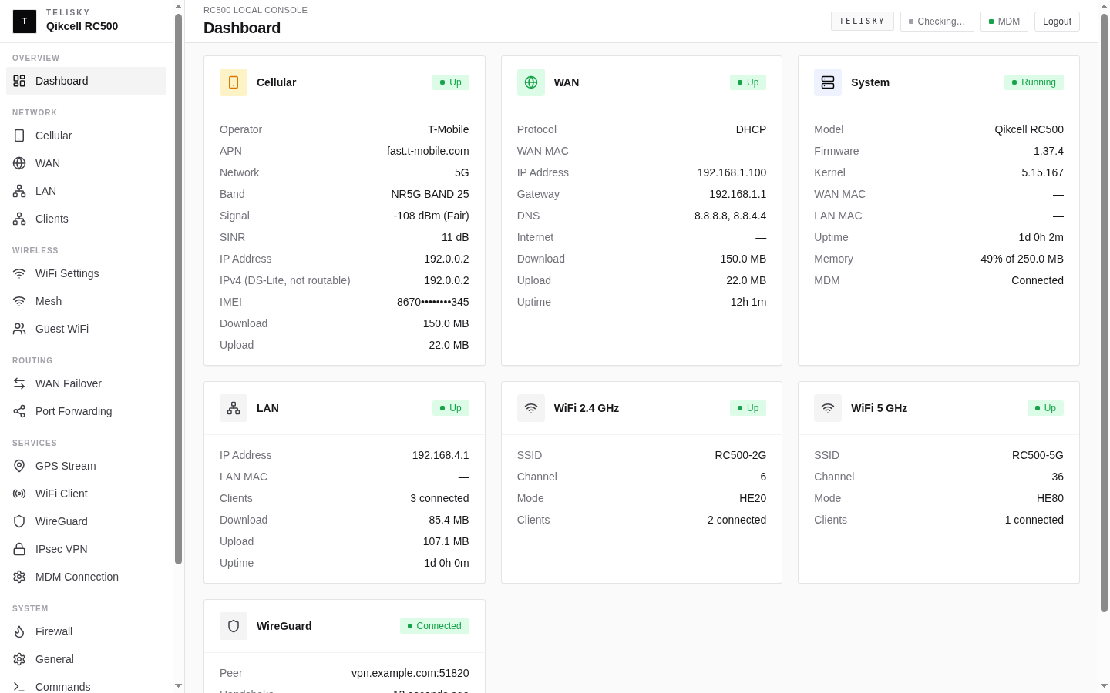Viewport: 1110px width, 693px height.
Task: Click the WireGuard card's shield icon
Action: click(x=234, y=626)
